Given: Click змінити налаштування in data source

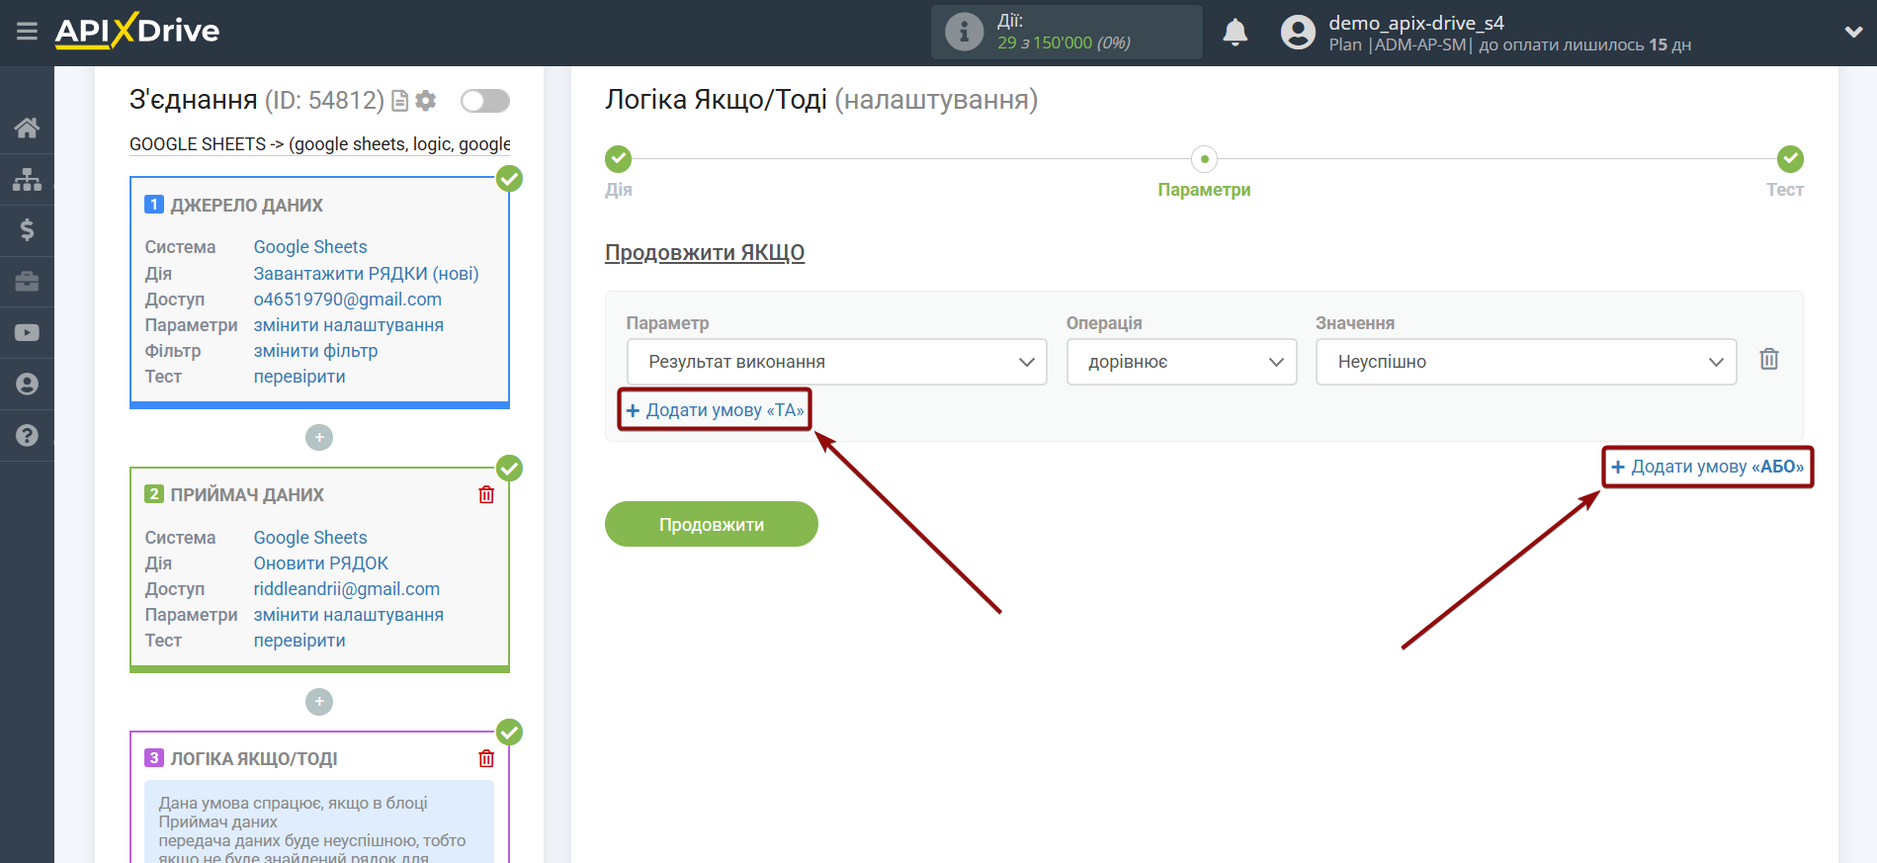Looking at the screenshot, I should (349, 325).
